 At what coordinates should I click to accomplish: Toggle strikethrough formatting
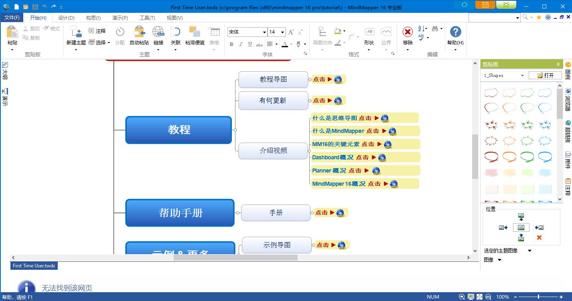pyautogui.click(x=260, y=44)
